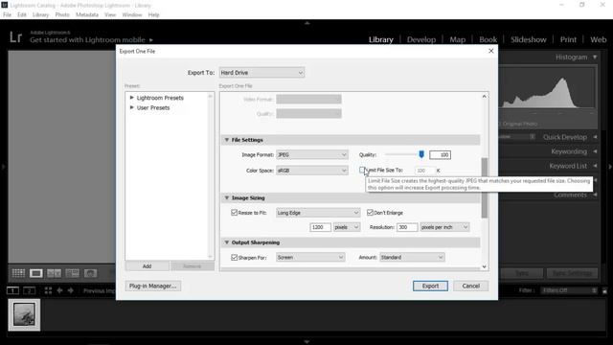Click the Resolution 300 field
Screen dimensions: 613x345
(x=407, y=227)
